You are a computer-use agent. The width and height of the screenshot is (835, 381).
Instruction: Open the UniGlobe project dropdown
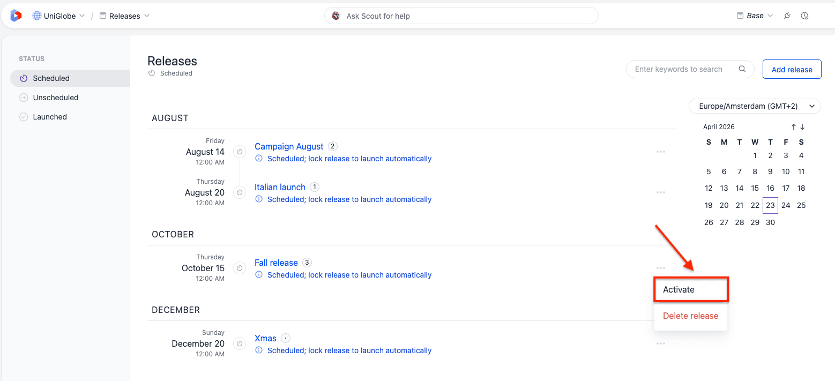tap(58, 16)
